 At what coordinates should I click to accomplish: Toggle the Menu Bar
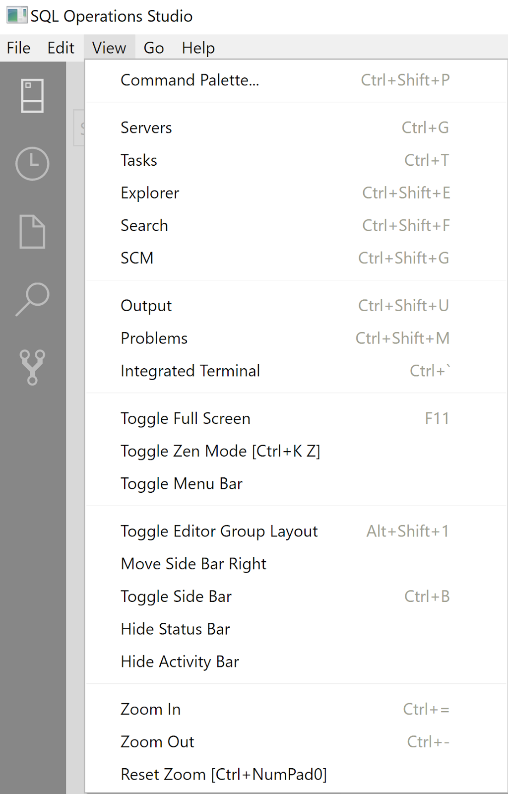182,483
